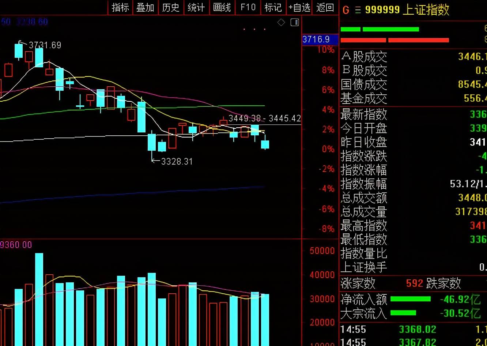Image resolution: width=487 pixels, height=346 pixels.
Task: Open the 历史 history menu
Action: click(x=171, y=7)
